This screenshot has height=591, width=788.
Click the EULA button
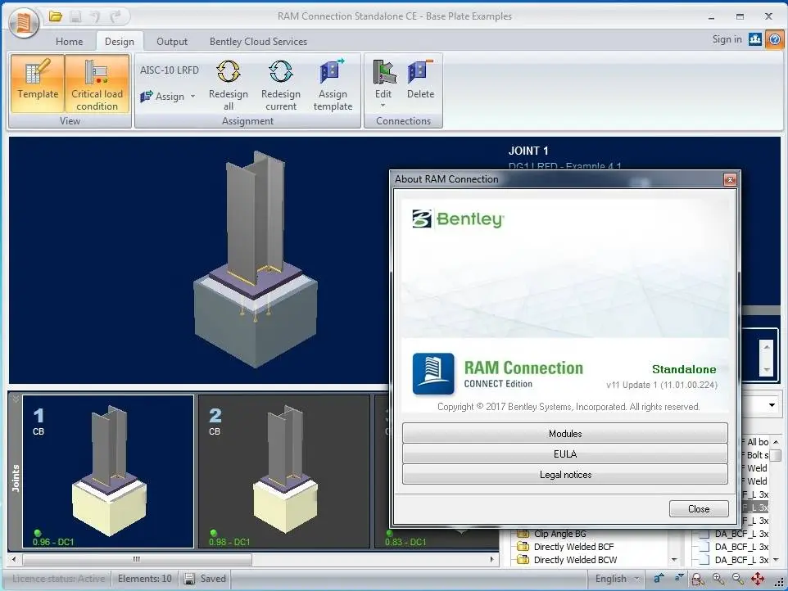coord(565,454)
